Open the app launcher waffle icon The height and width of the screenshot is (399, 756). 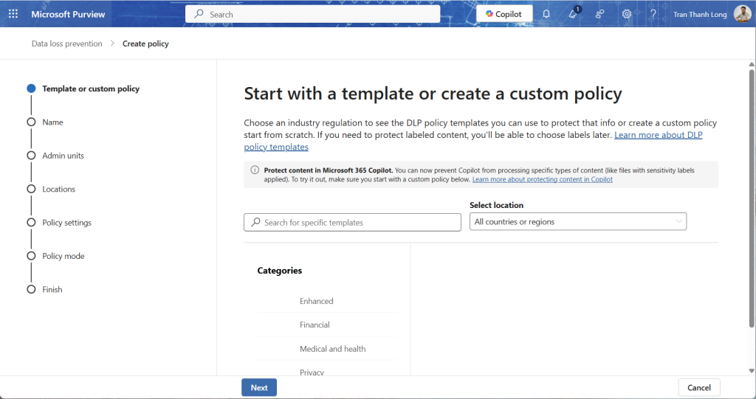(13, 14)
